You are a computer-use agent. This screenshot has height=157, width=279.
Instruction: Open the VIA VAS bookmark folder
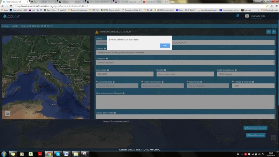coord(94,10)
